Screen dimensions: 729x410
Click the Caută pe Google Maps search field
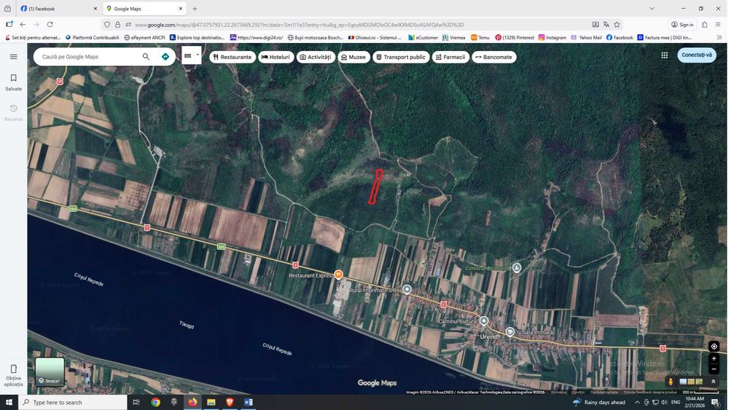pos(87,57)
